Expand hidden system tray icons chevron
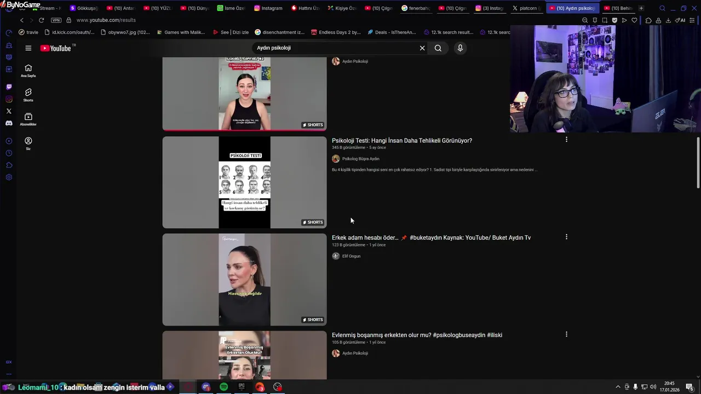The image size is (701, 394). (x=618, y=387)
